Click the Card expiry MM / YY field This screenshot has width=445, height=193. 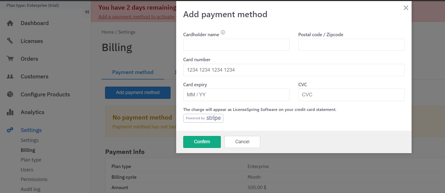point(236,95)
